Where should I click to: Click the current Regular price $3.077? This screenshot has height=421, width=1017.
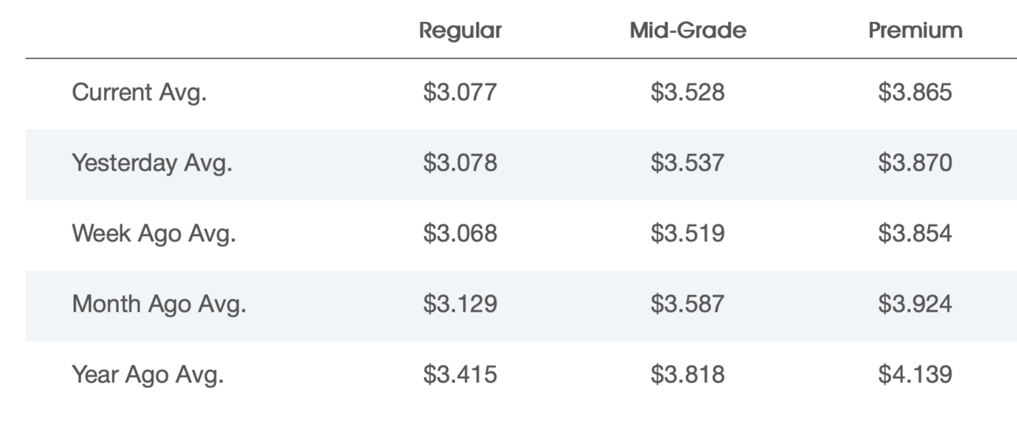pyautogui.click(x=460, y=93)
